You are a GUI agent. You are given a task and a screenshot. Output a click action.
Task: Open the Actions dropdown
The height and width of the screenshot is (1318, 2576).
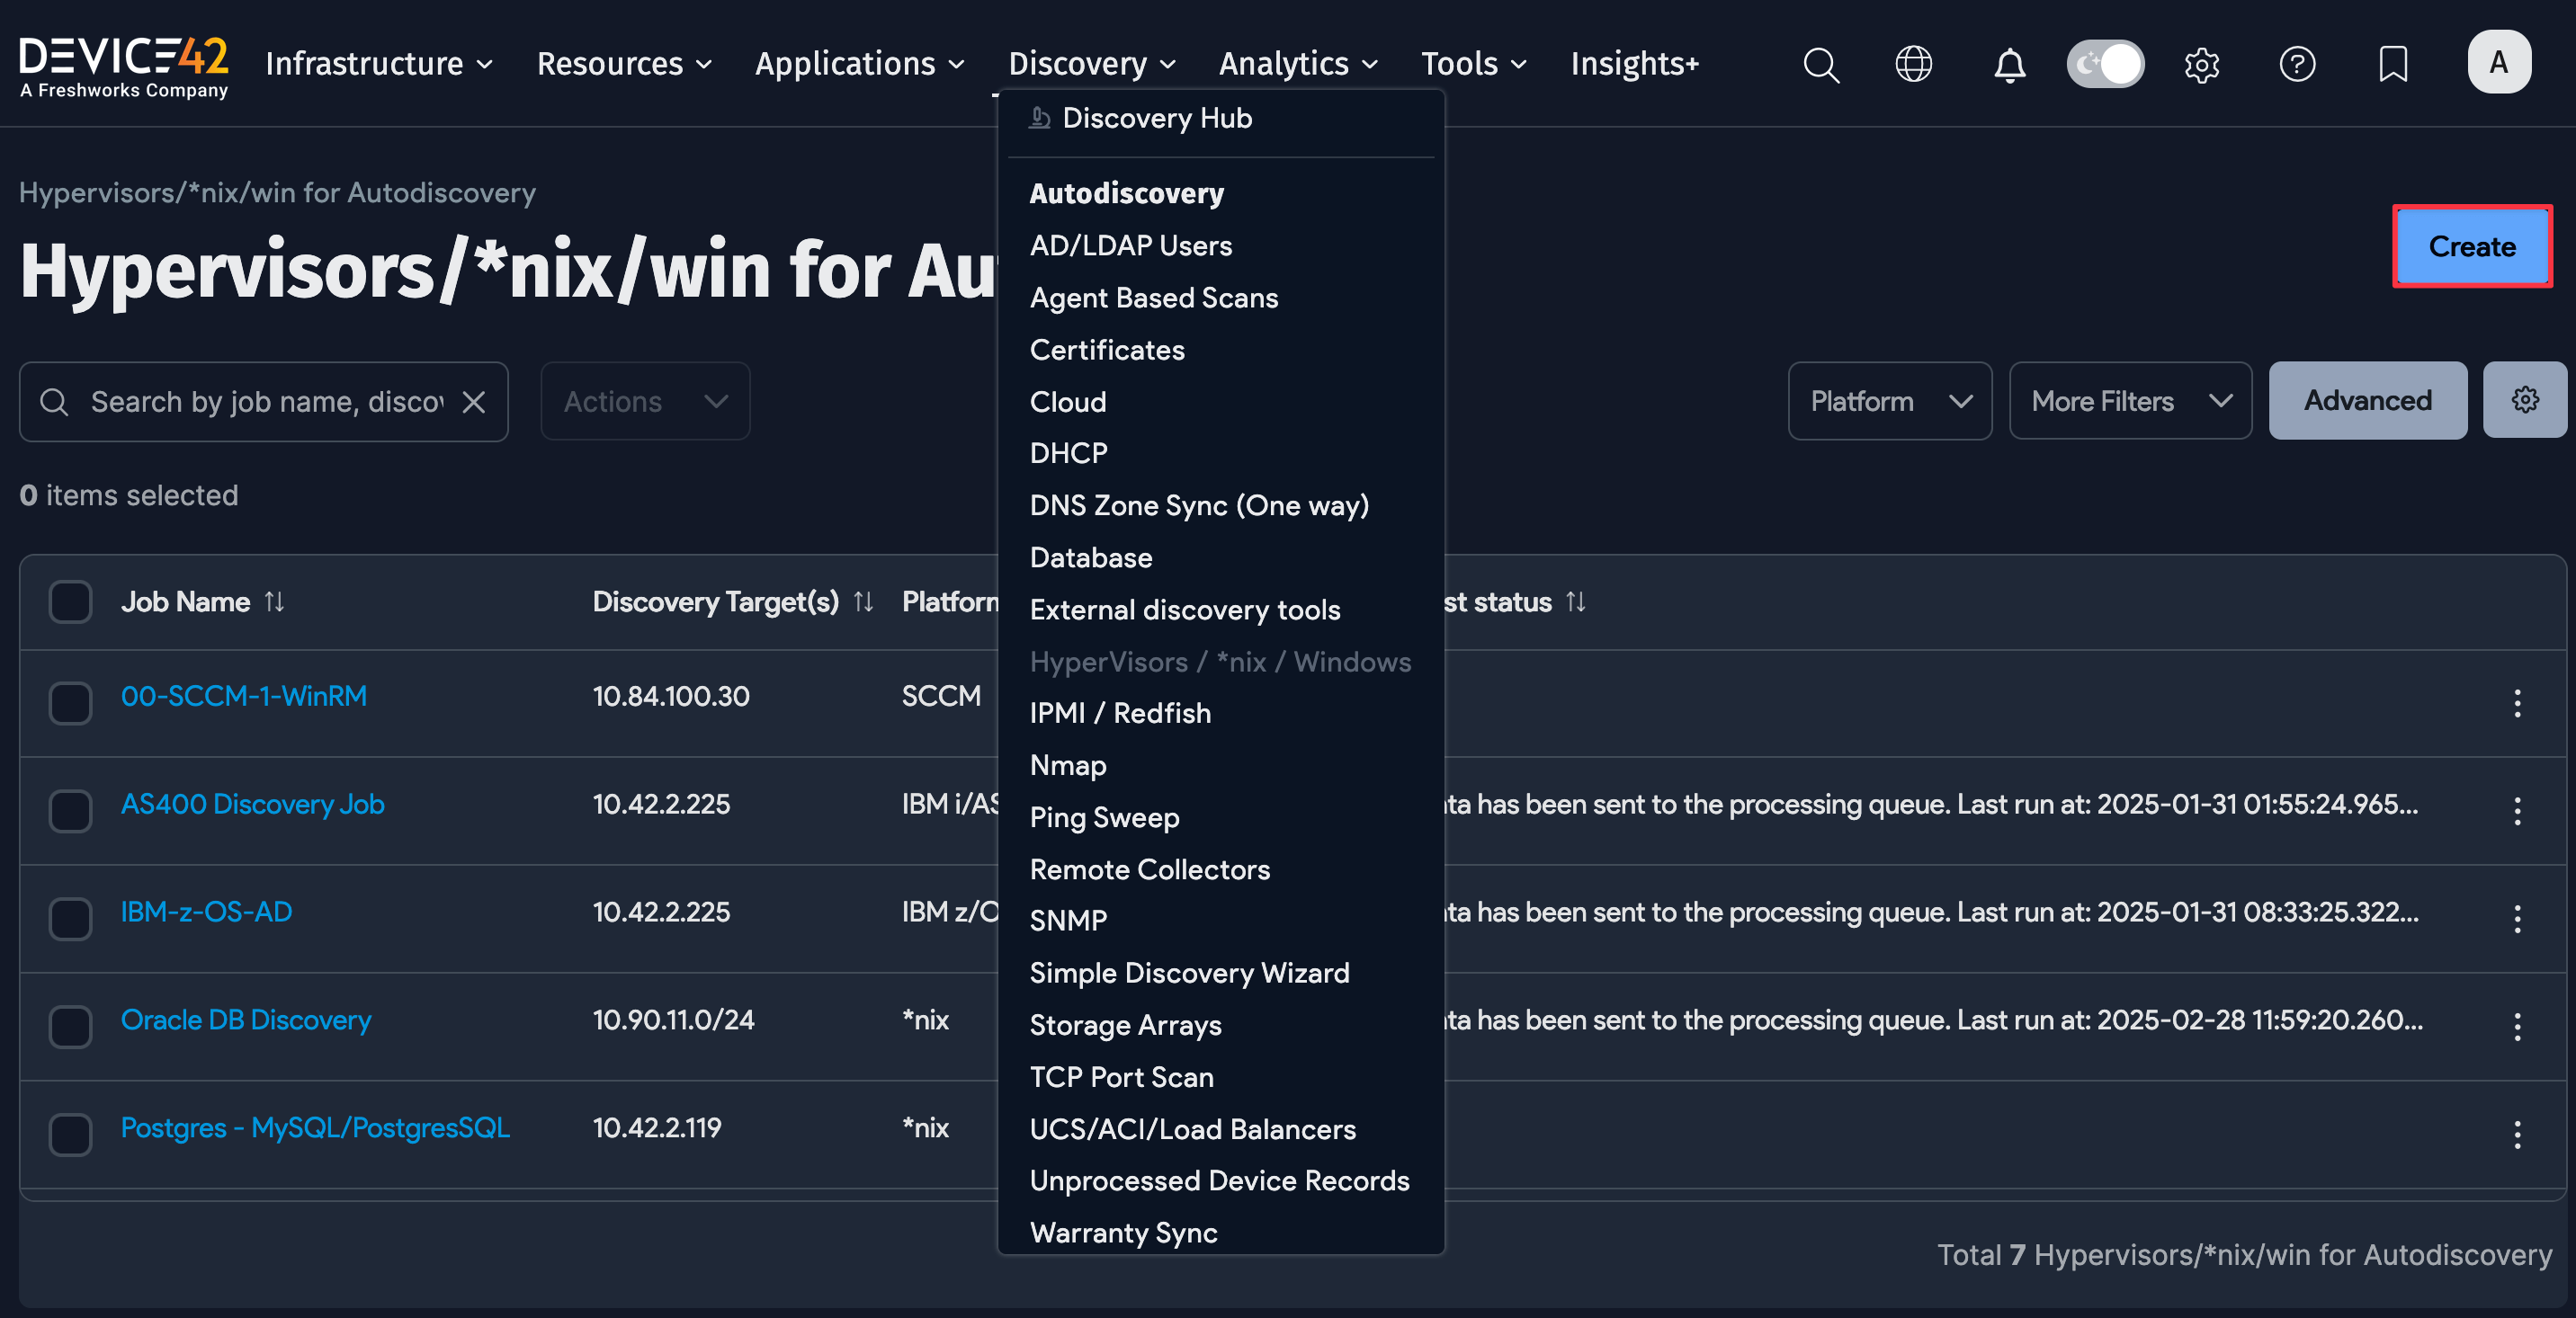[644, 401]
